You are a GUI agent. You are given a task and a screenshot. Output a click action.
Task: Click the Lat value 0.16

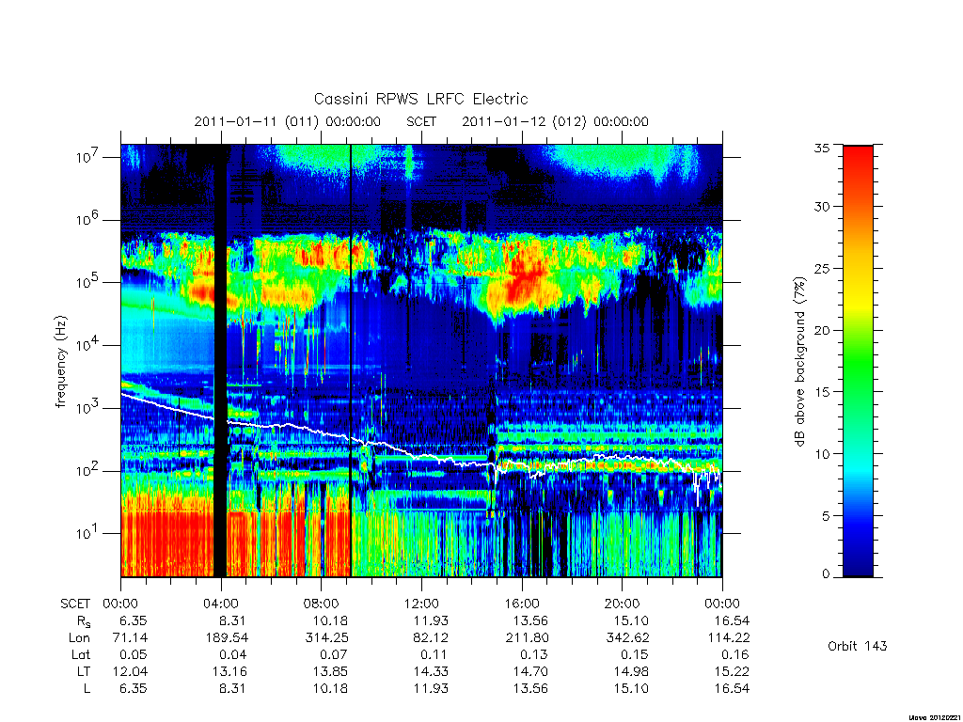pyautogui.click(x=735, y=654)
